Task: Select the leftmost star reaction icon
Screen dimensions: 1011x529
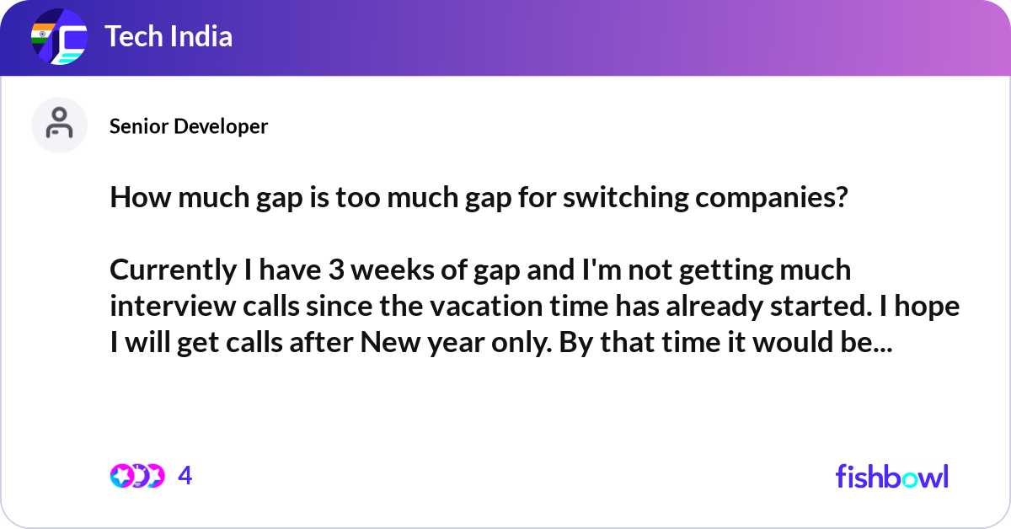Action: (121, 475)
